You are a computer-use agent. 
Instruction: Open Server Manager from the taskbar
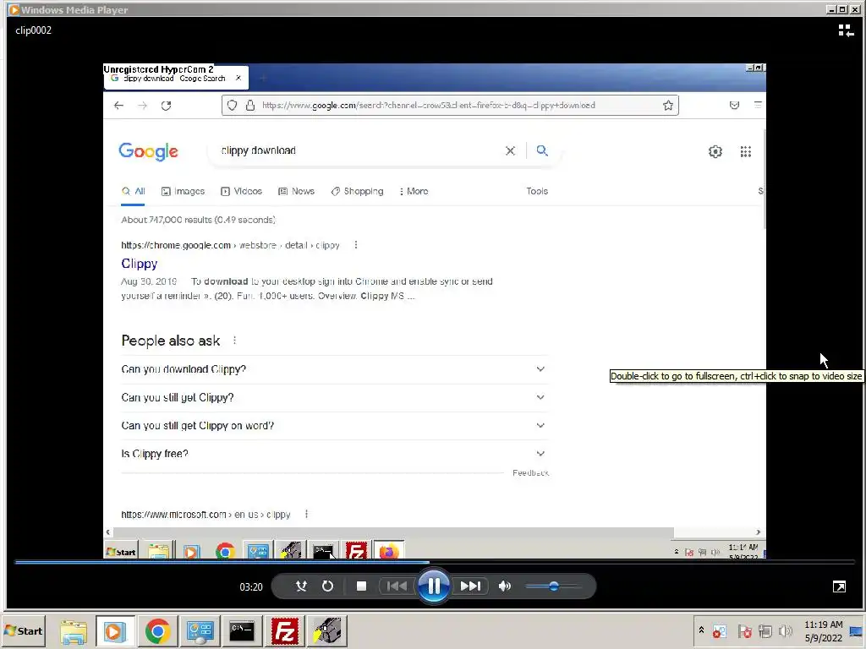coord(200,631)
